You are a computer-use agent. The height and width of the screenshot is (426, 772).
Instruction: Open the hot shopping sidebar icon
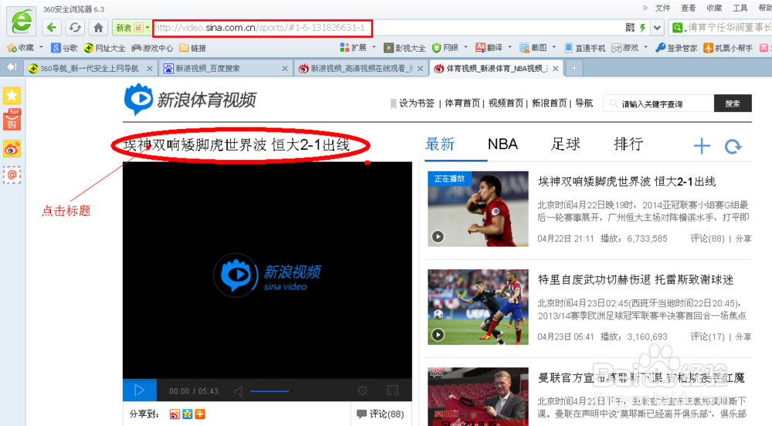click(x=12, y=120)
